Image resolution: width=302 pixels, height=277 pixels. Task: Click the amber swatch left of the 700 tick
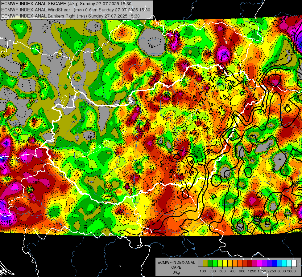[230, 263]
